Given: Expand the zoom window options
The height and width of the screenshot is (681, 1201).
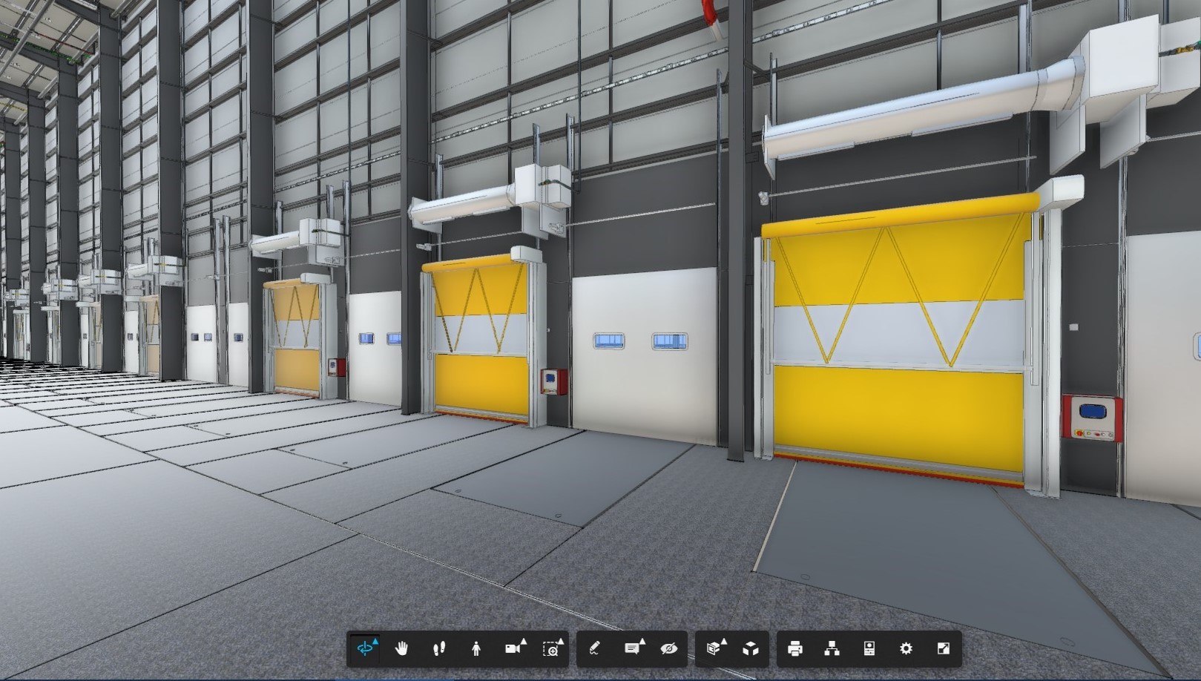Looking at the screenshot, I should (561, 641).
